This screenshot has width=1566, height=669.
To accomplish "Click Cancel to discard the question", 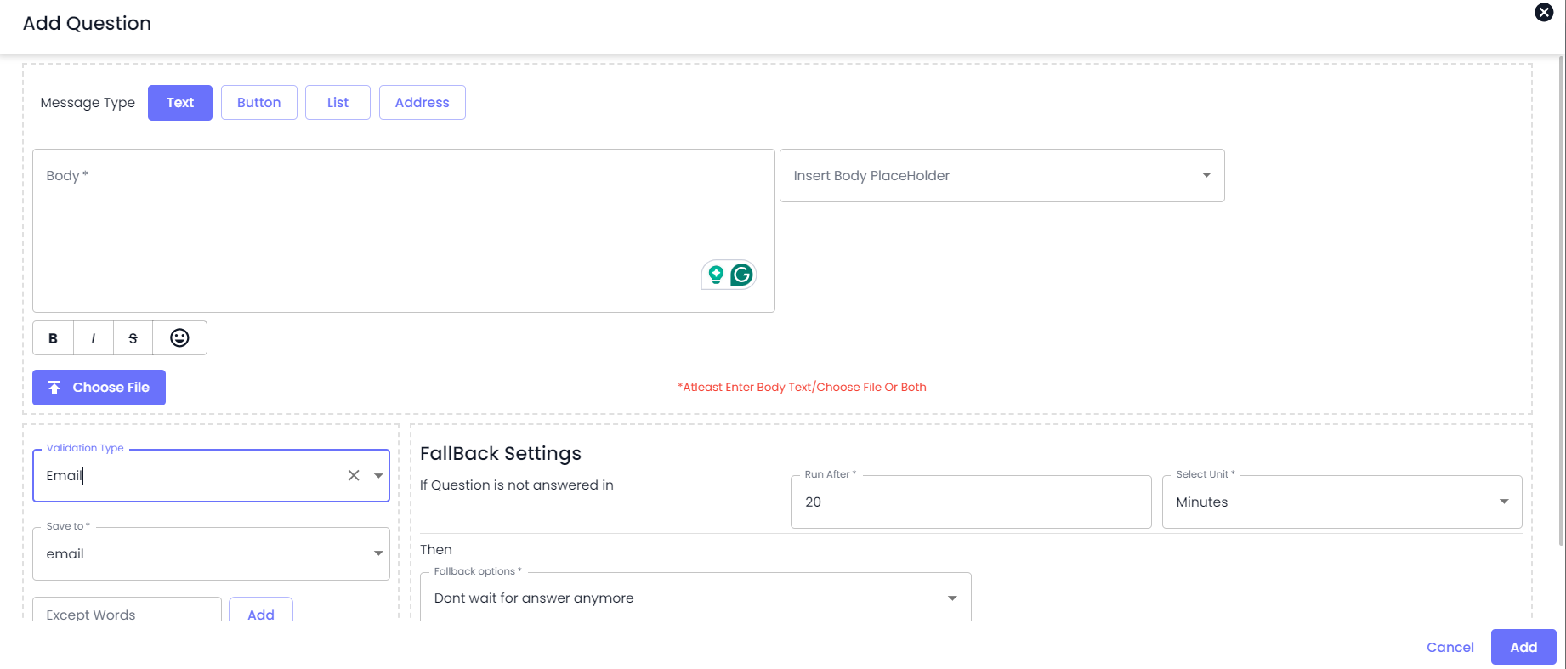I will (1450, 647).
